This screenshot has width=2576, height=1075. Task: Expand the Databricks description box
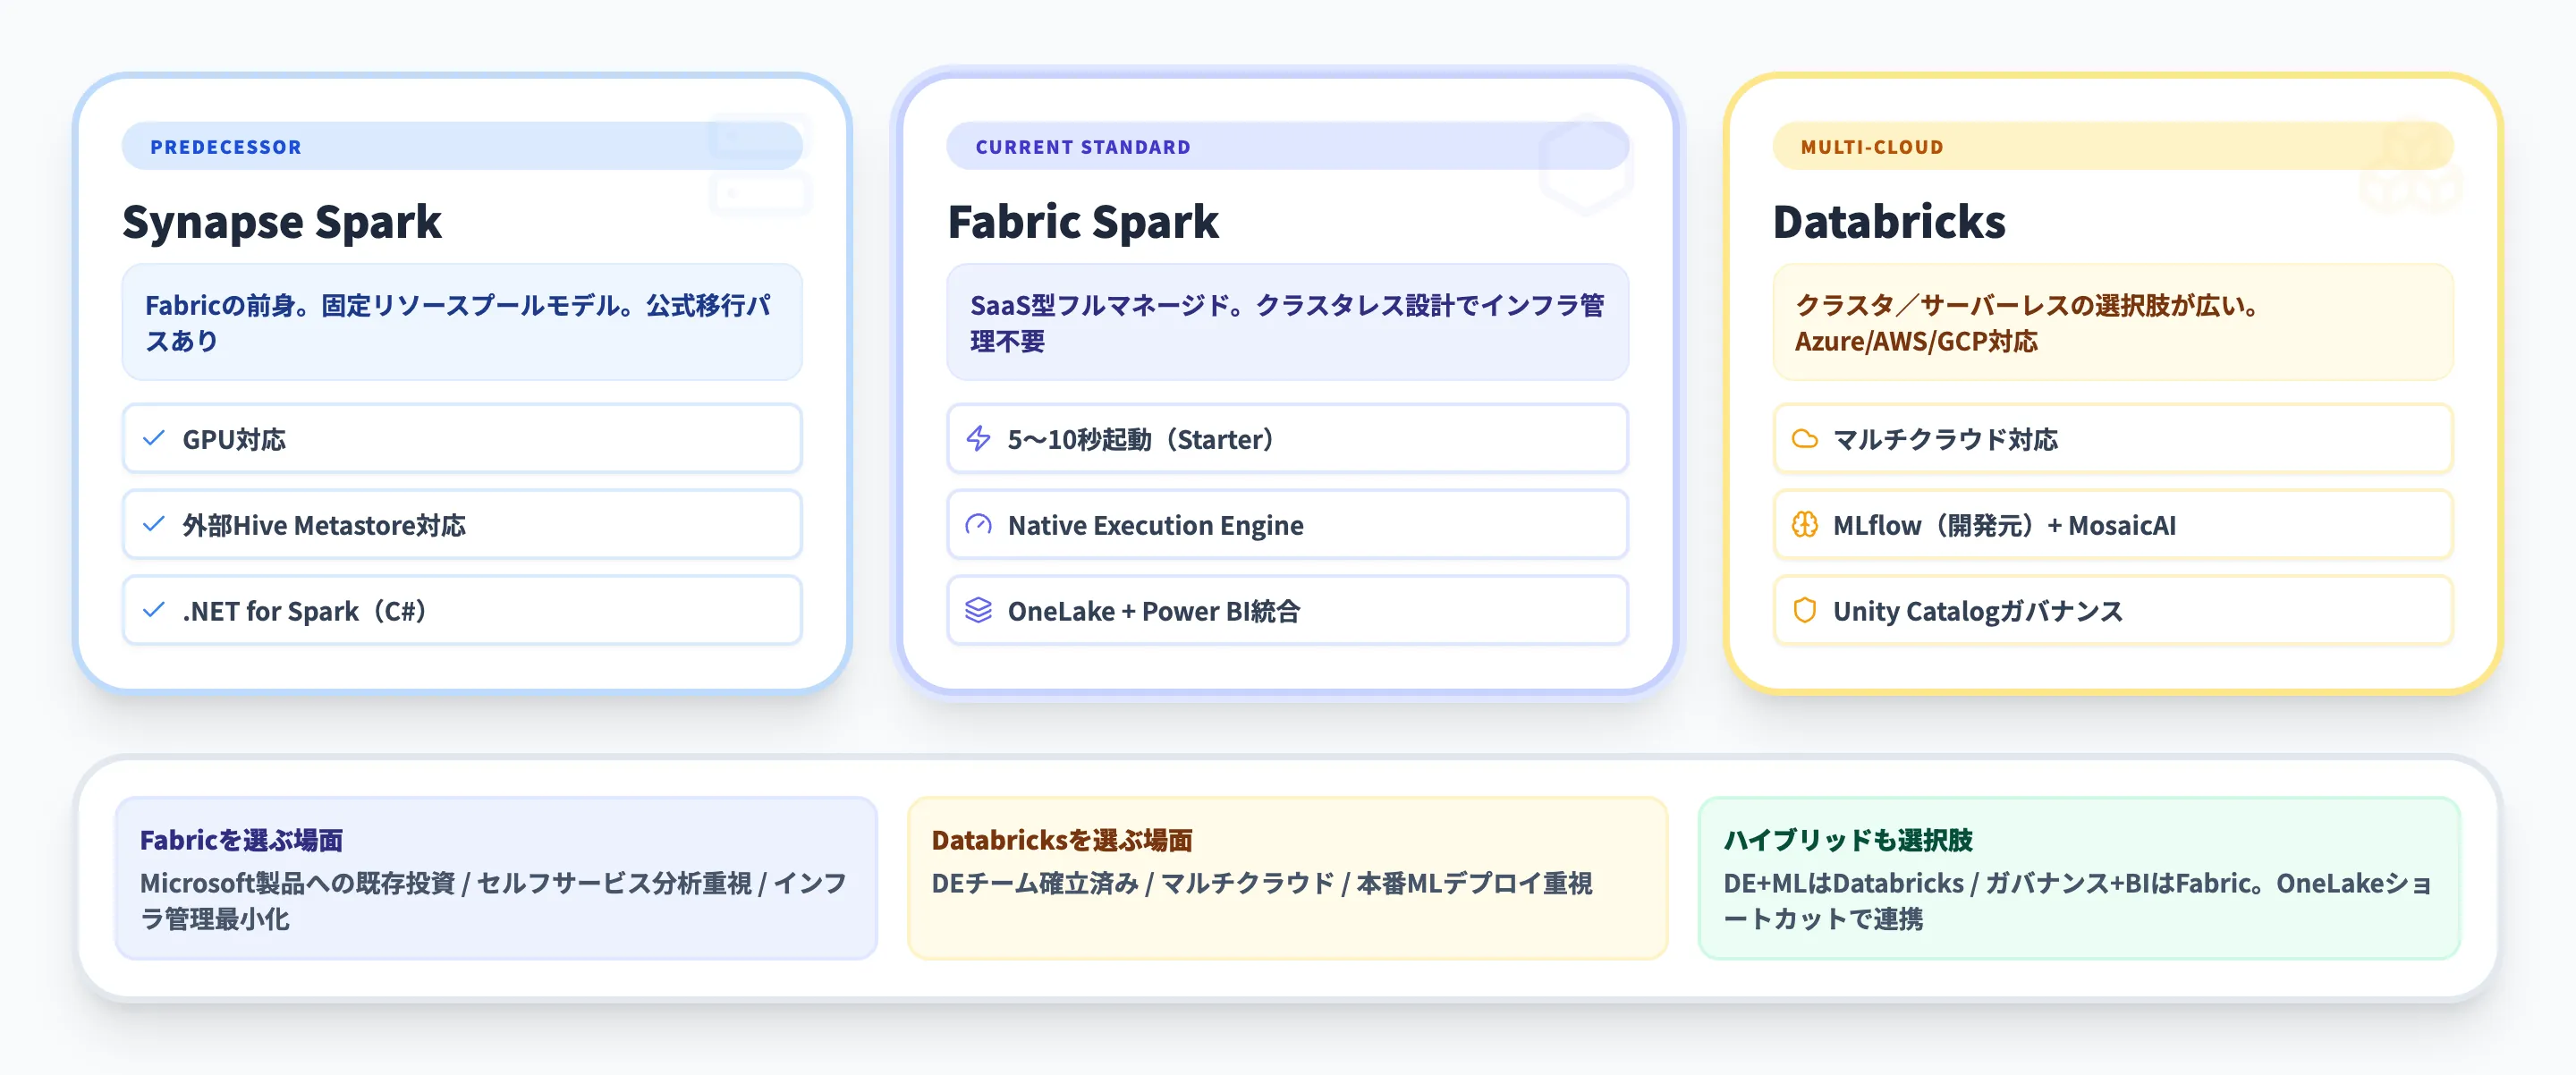[2112, 323]
